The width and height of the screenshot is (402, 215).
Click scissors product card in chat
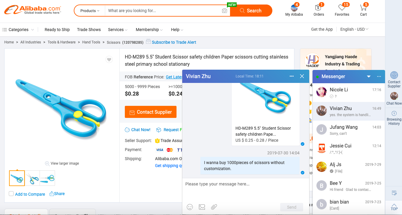coord(266,115)
